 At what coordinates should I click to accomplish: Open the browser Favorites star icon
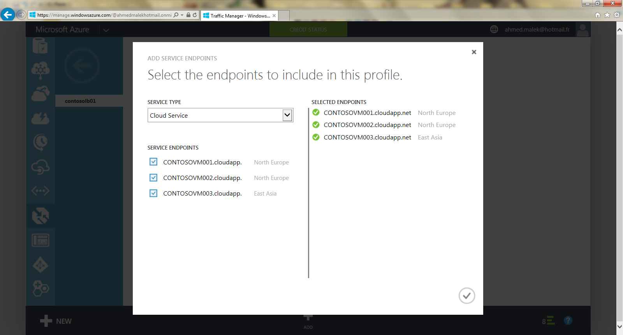pyautogui.click(x=607, y=15)
